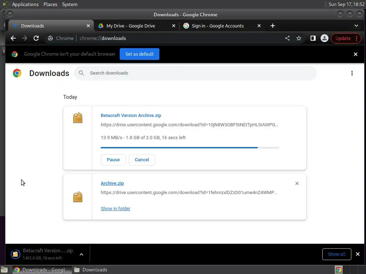The image size is (366, 274).
Task: Open the Applications menu
Action: point(25,4)
